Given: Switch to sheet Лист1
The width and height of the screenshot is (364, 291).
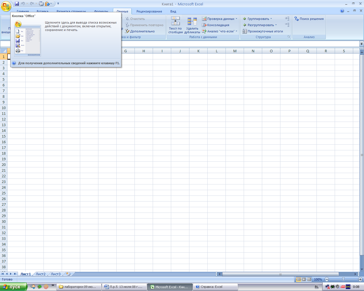Looking at the screenshot, I should coord(25,274).
